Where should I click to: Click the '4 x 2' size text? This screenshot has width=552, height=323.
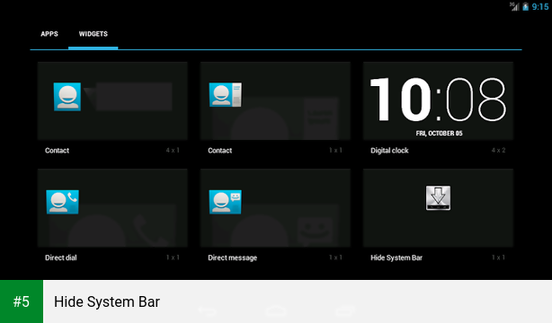pos(498,151)
